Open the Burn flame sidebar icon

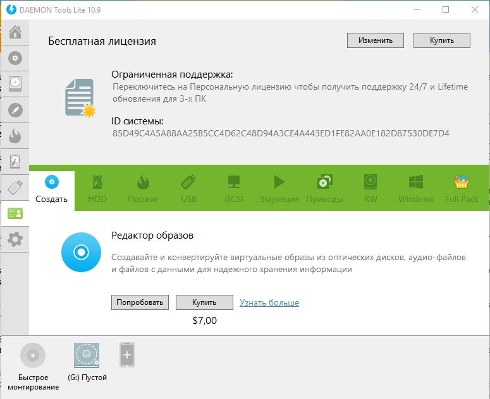[x=15, y=136]
